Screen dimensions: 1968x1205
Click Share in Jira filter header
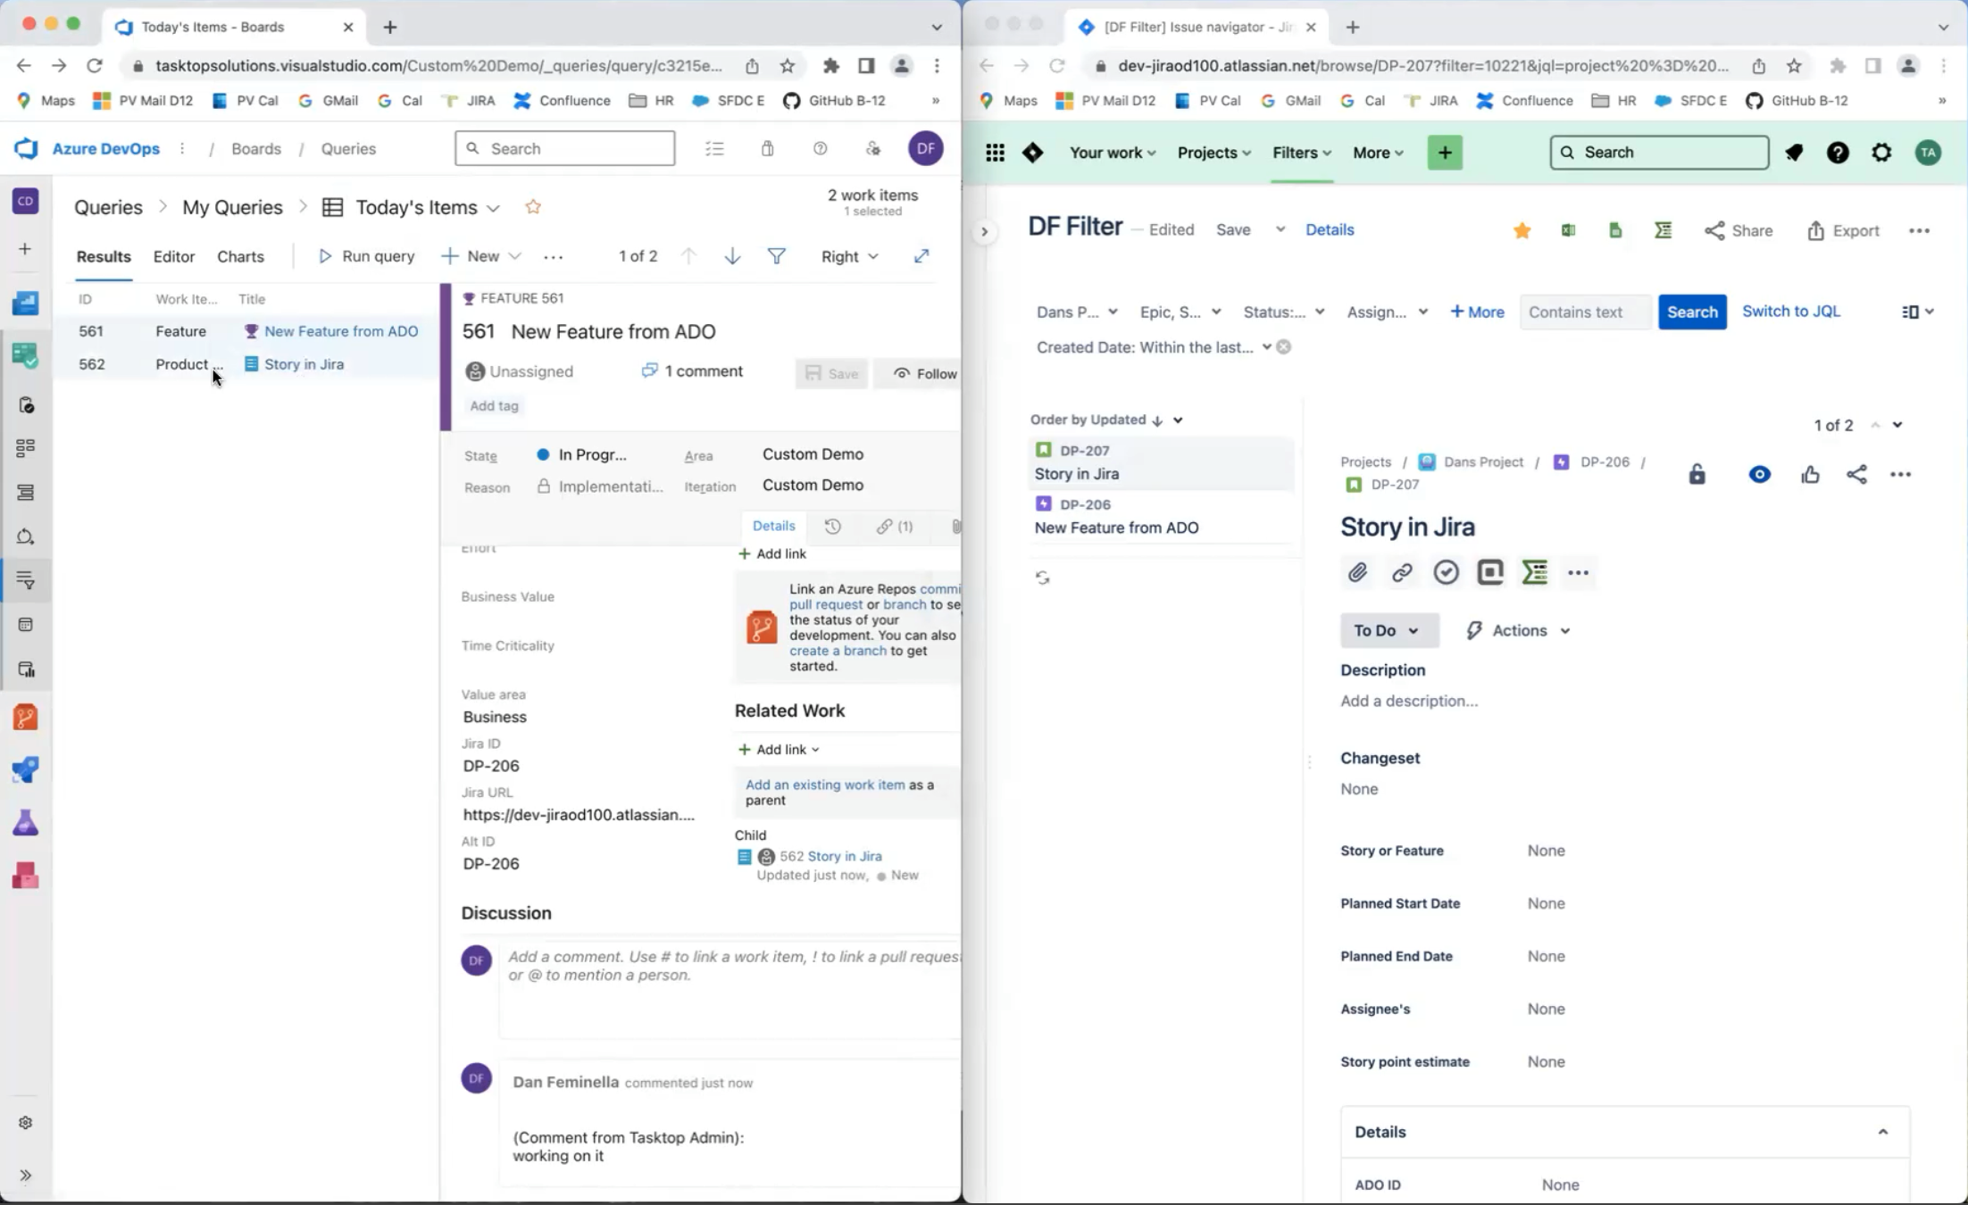point(1738,230)
